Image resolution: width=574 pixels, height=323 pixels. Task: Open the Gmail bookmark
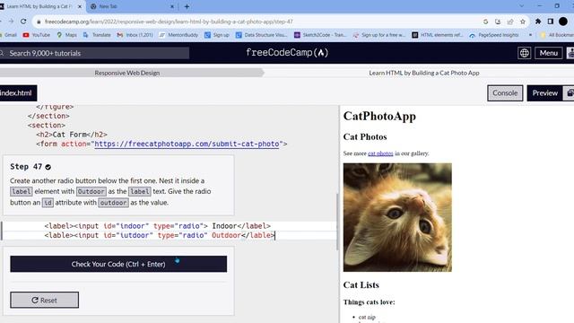pos(8,35)
